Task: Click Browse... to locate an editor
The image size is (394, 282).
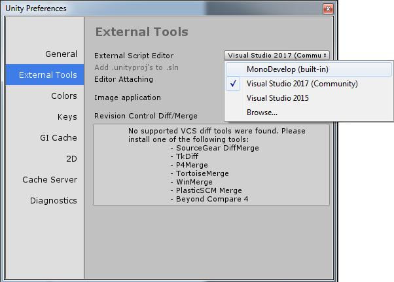Action: (309, 113)
